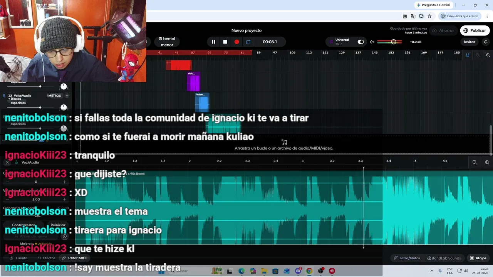Image resolution: width=493 pixels, height=277 pixels.
Task: Toggle the snap magnet in the timeline ruler
Action: click(x=468, y=55)
